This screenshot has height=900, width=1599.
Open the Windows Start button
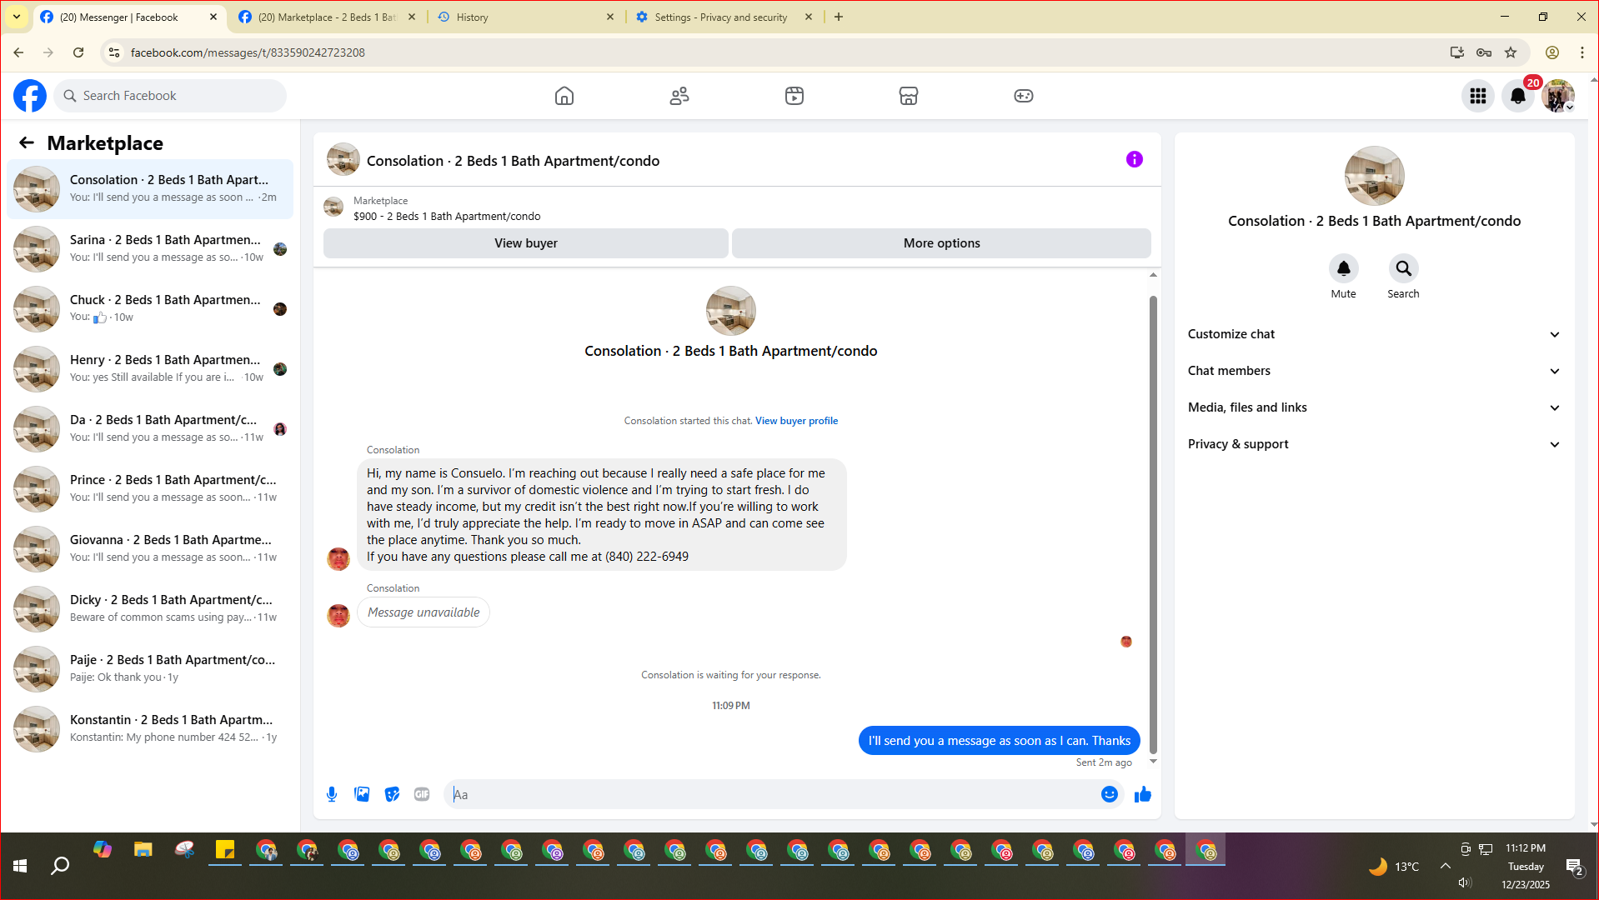(x=20, y=866)
